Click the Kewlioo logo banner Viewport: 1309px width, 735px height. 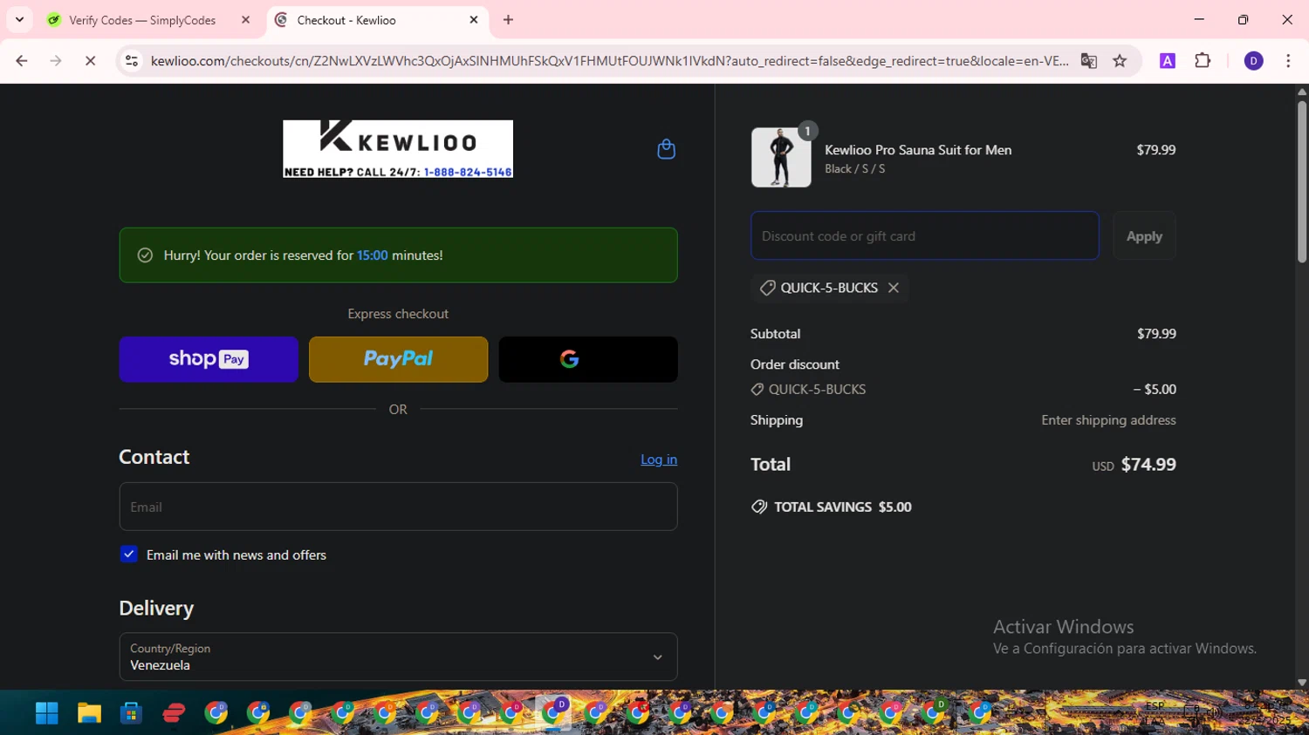click(x=398, y=149)
